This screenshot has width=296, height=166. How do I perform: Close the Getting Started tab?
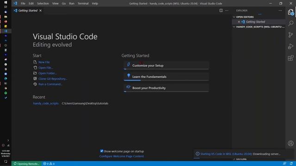(40, 11)
